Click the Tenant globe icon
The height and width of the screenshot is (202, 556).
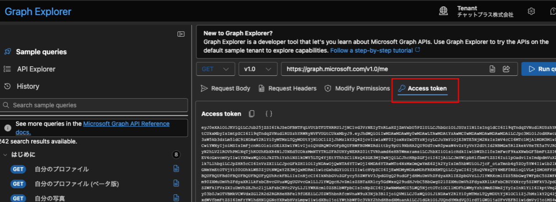pyautogui.click(x=444, y=11)
